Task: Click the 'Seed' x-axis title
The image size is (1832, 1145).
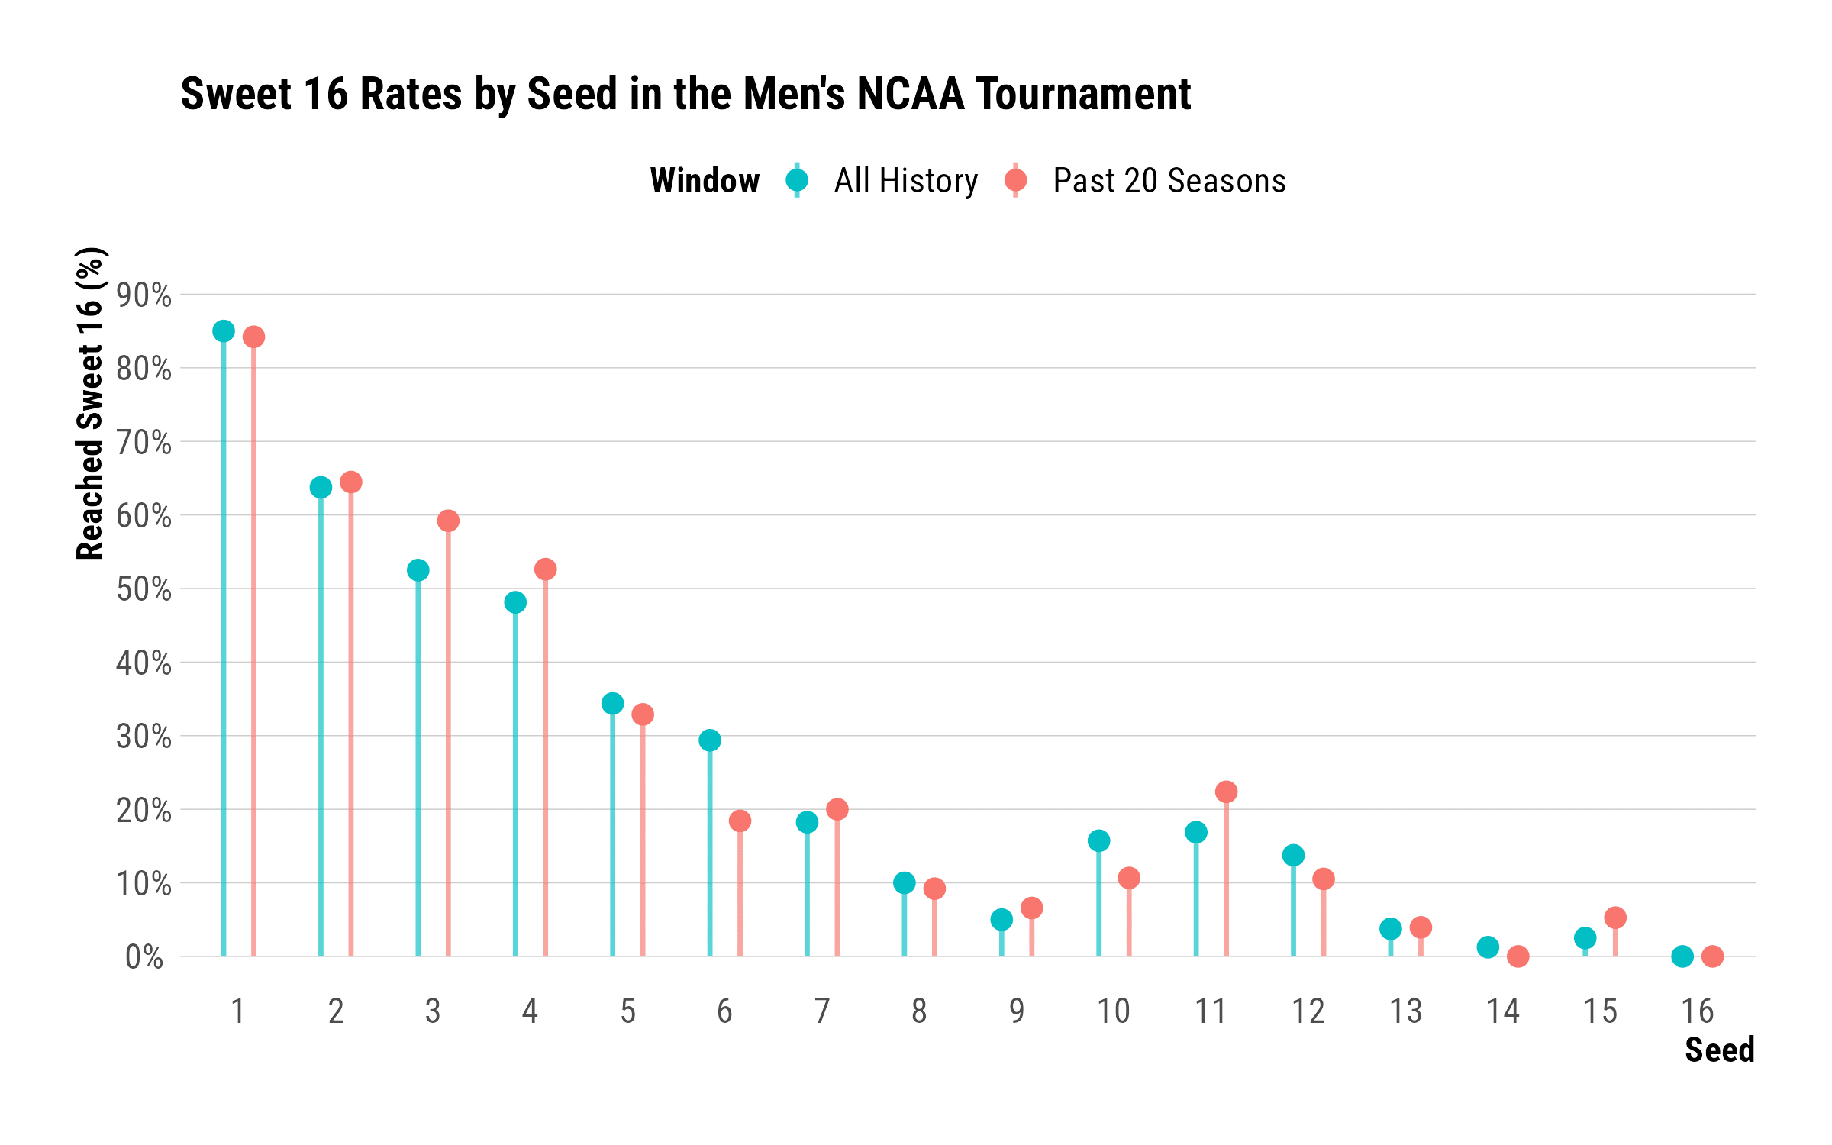Action: [1719, 1050]
